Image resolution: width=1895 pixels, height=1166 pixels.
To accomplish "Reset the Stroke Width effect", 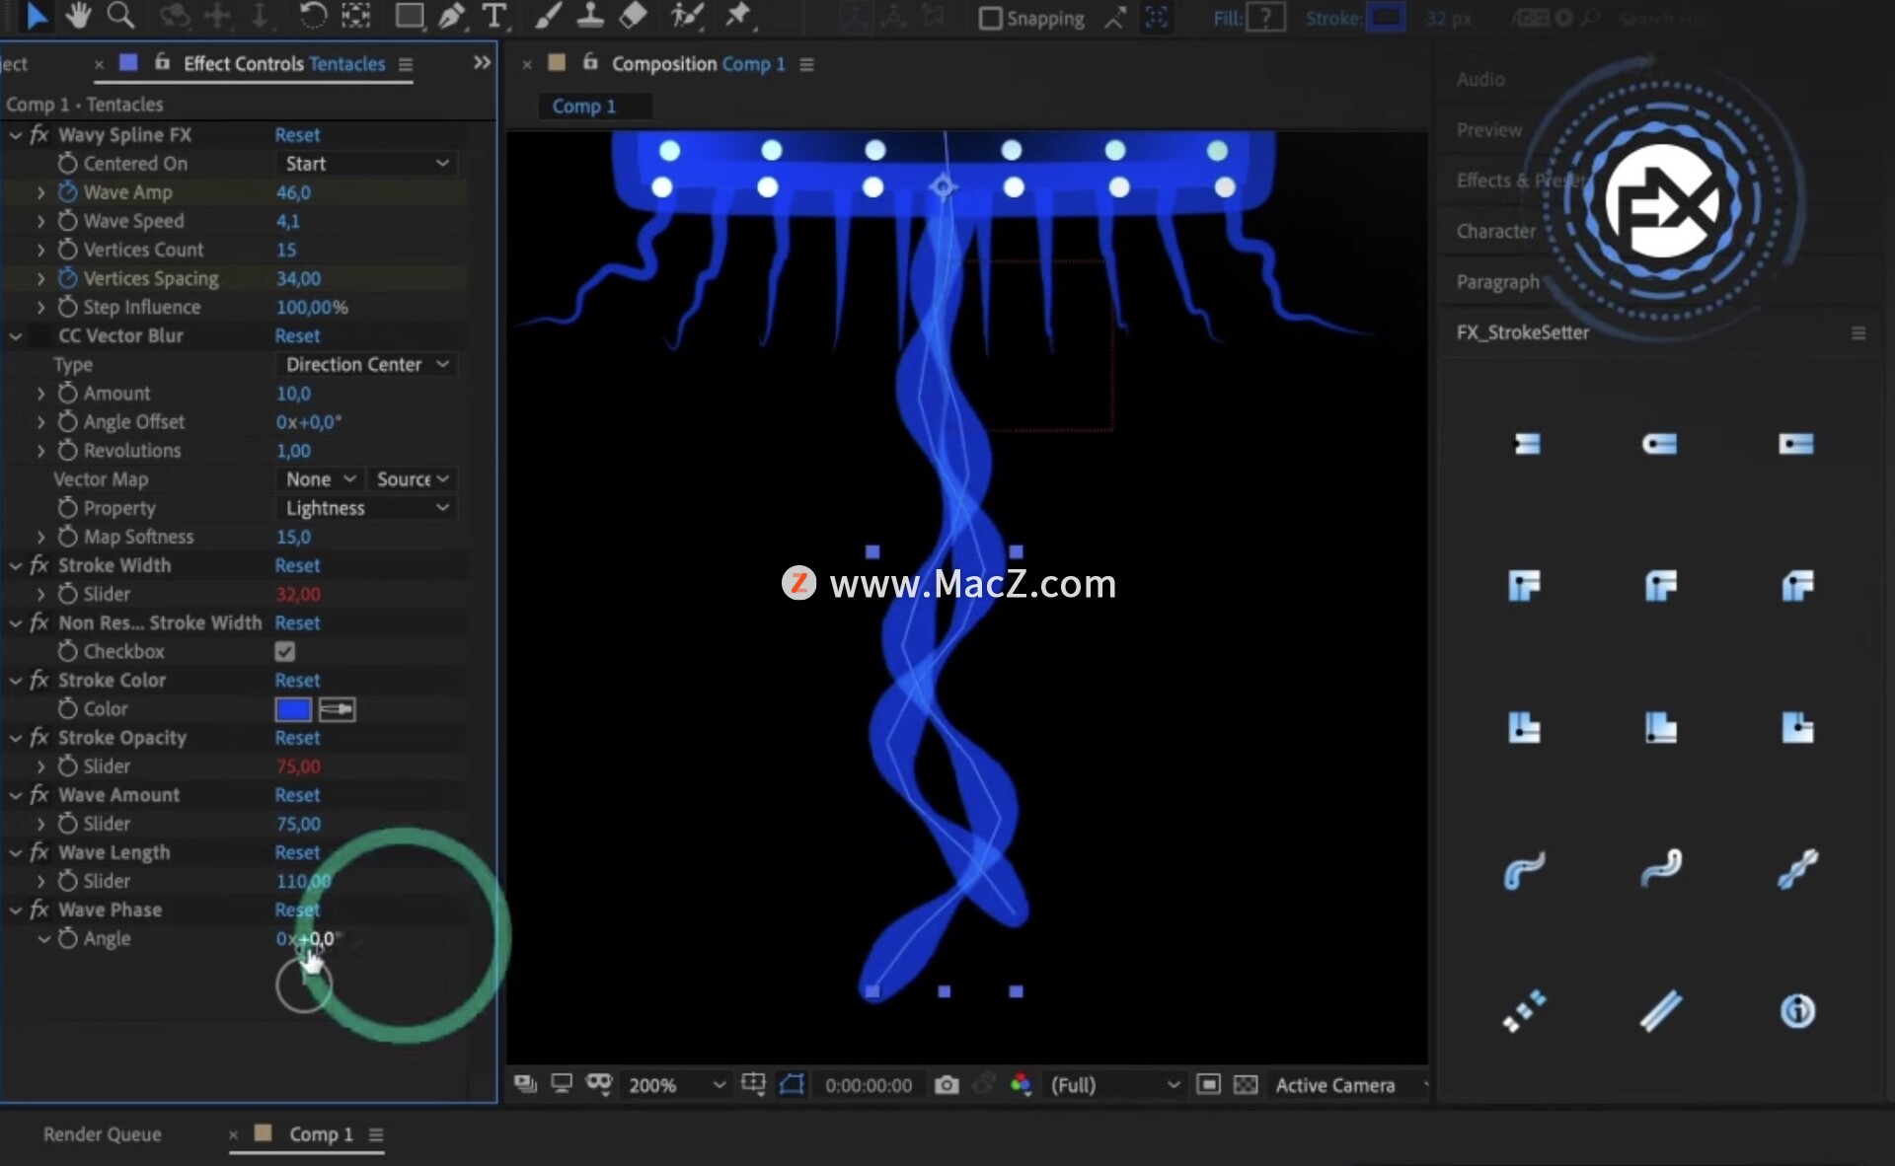I will [x=297, y=566].
